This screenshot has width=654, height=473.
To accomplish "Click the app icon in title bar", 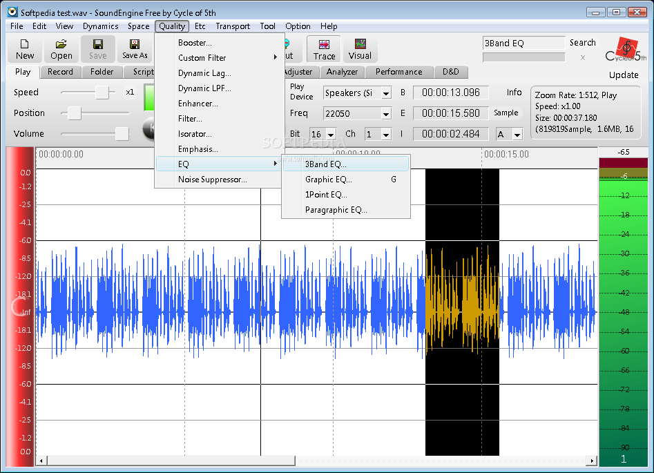I will point(12,12).
